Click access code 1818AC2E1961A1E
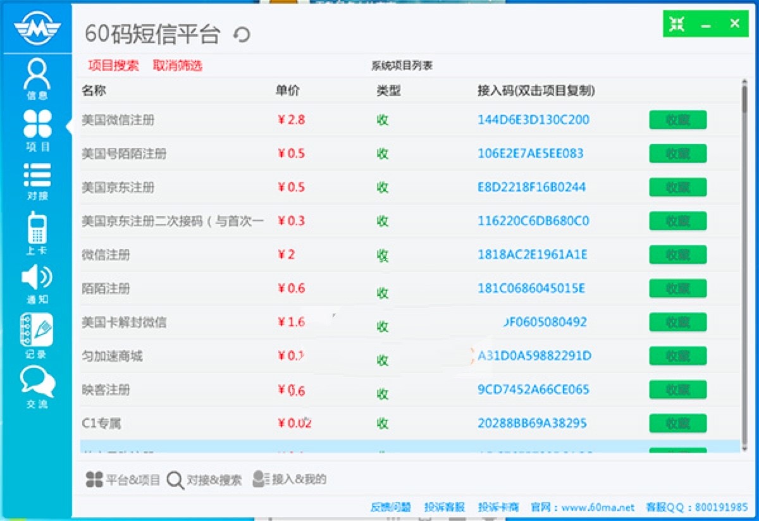This screenshot has width=759, height=521. click(x=533, y=255)
